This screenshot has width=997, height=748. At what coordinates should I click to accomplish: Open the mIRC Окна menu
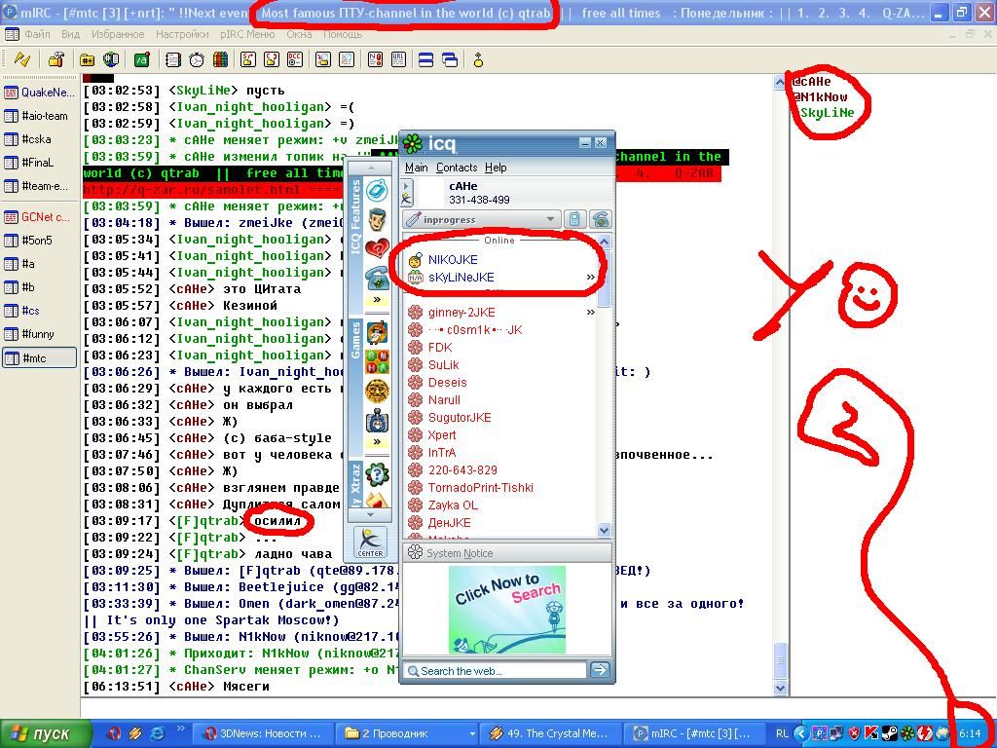click(299, 34)
